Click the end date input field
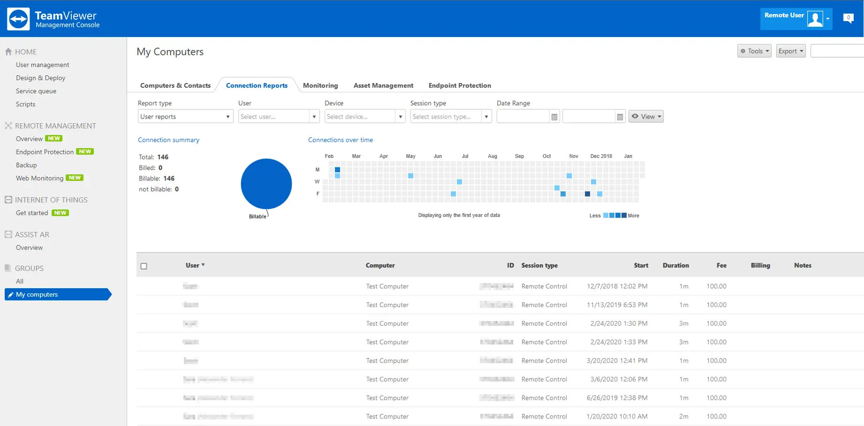The image size is (864, 426). pos(589,116)
